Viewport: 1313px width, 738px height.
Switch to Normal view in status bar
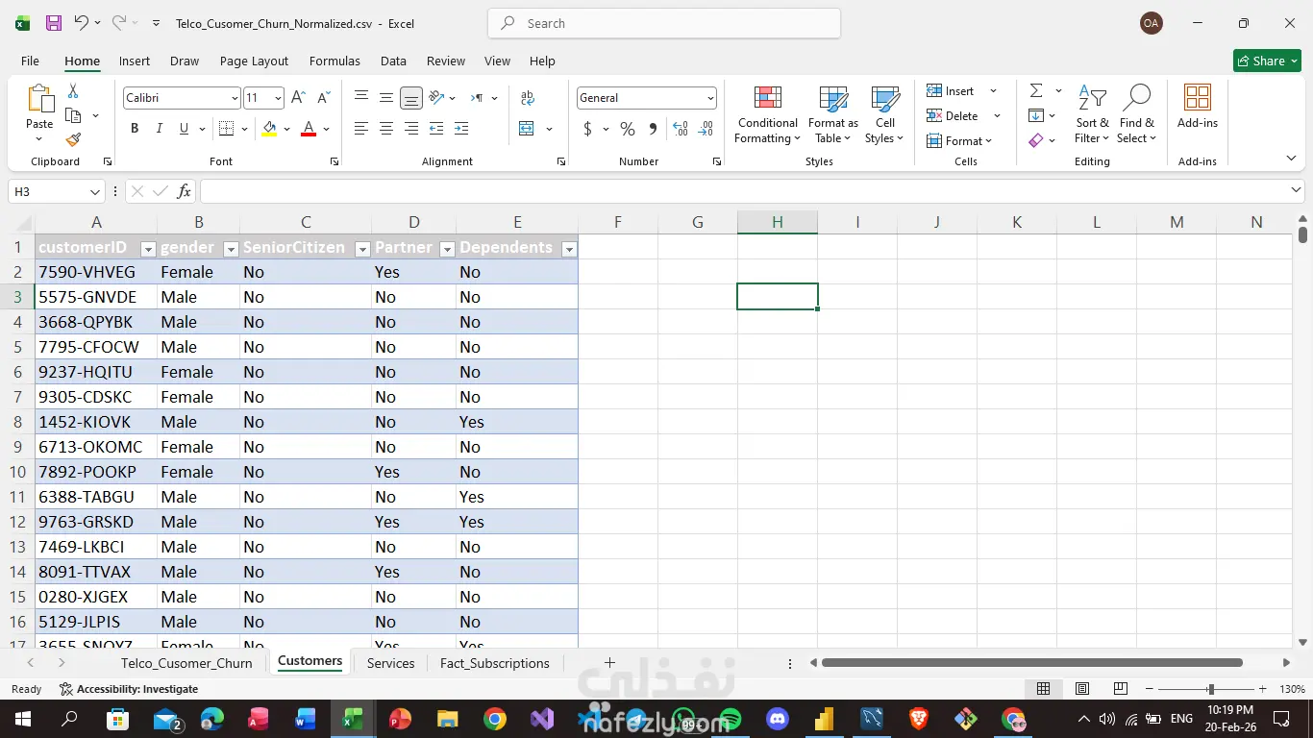(x=1044, y=689)
